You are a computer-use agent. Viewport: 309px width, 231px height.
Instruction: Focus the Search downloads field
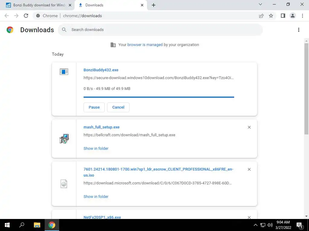pos(160,30)
